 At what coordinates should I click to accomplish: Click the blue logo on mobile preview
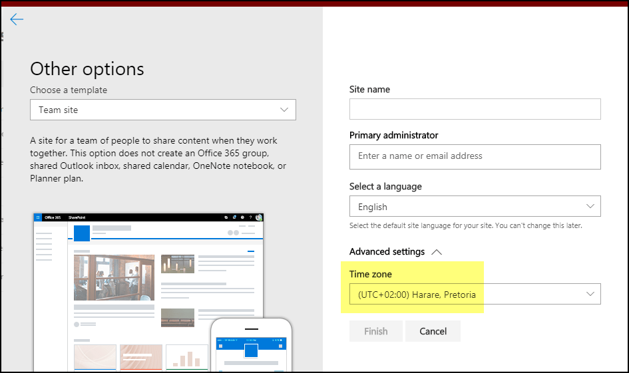coord(251,350)
